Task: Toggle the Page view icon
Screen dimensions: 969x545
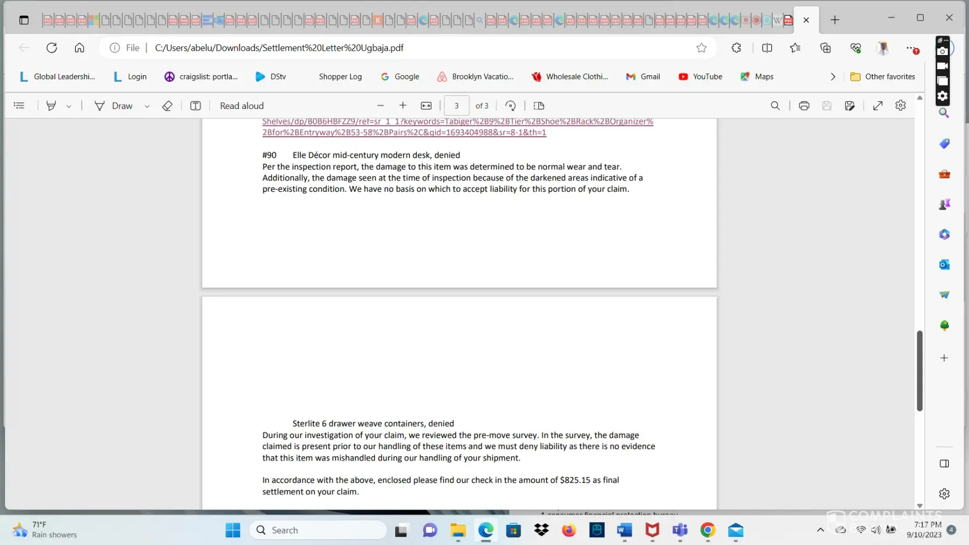Action: pyautogui.click(x=539, y=106)
